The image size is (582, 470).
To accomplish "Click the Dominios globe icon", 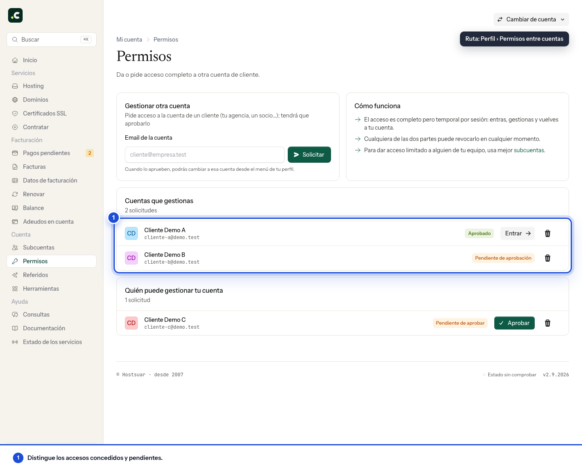I will click(x=15, y=100).
